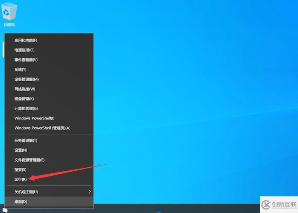The width and height of the screenshot is (298, 213).
Task: Select 磁盘管理(K)
Action: [49, 99]
